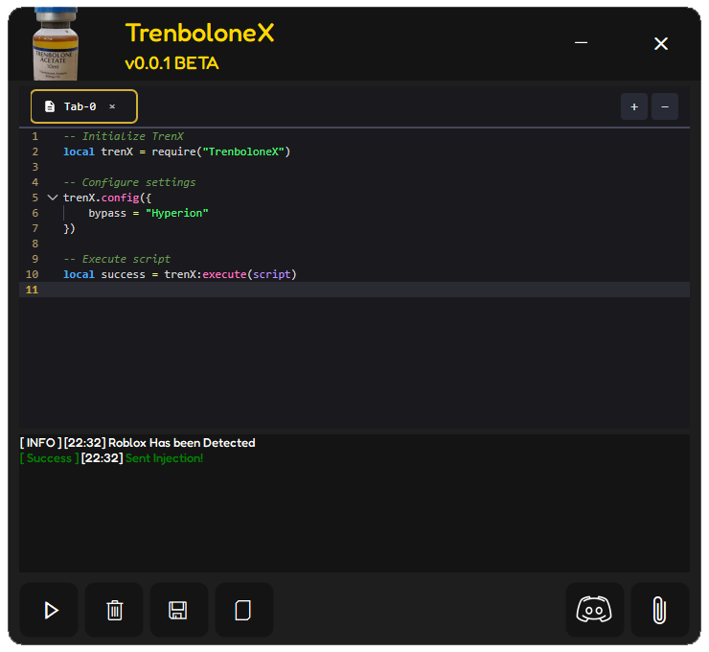Run the script with the play button

click(51, 610)
